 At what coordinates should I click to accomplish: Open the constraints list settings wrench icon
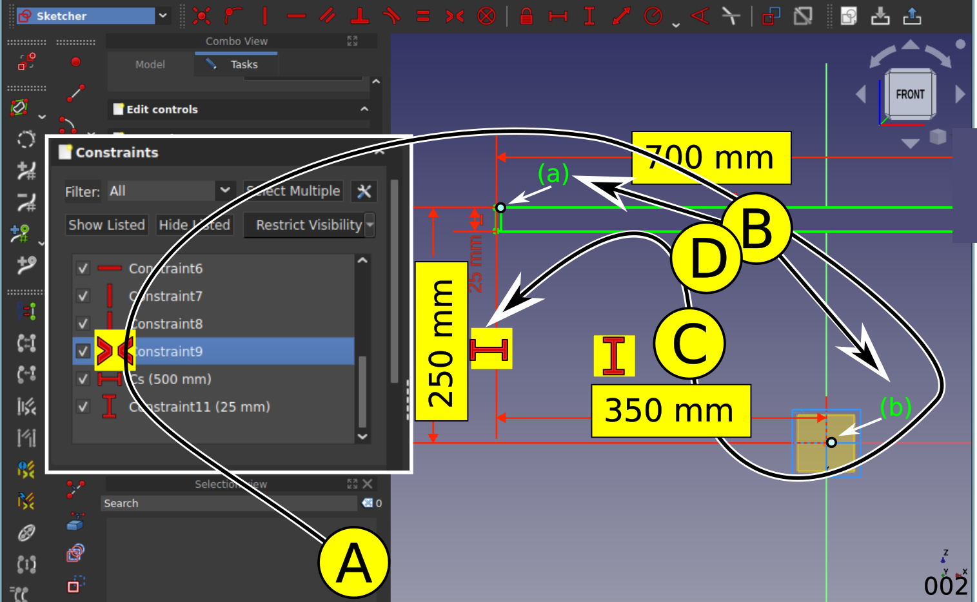[x=364, y=191]
